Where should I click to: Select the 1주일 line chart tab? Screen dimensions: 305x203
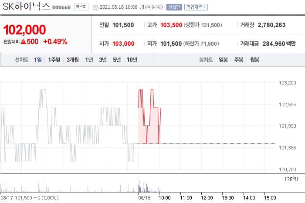point(54,60)
